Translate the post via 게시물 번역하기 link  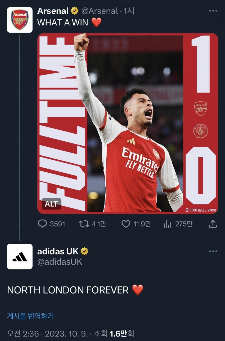pos(30,316)
